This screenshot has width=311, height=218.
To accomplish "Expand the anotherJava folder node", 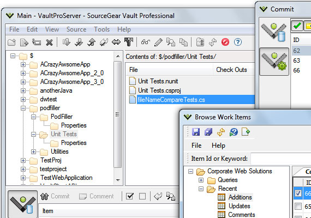I will coord(23,90).
